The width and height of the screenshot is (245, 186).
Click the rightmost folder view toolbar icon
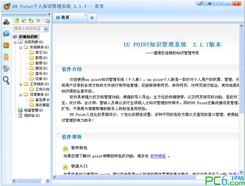(x=47, y=21)
